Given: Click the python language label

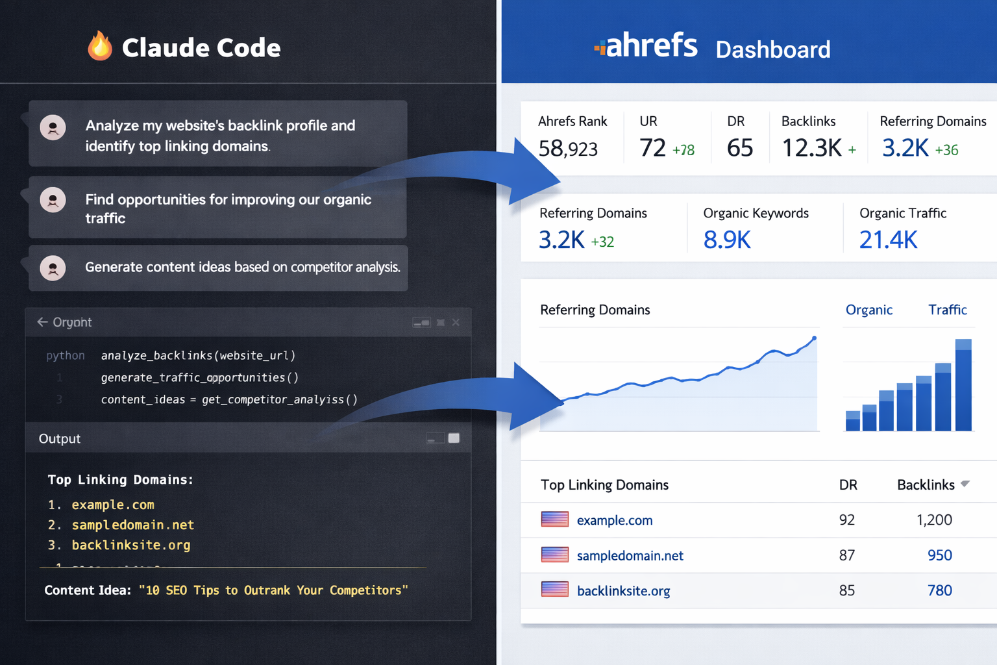Looking at the screenshot, I should coord(66,356).
